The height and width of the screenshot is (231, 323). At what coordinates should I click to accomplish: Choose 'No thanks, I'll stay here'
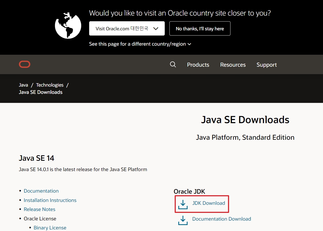tap(200, 29)
